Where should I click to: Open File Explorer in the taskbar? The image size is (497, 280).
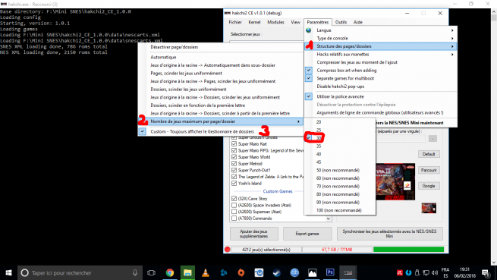click(187, 272)
